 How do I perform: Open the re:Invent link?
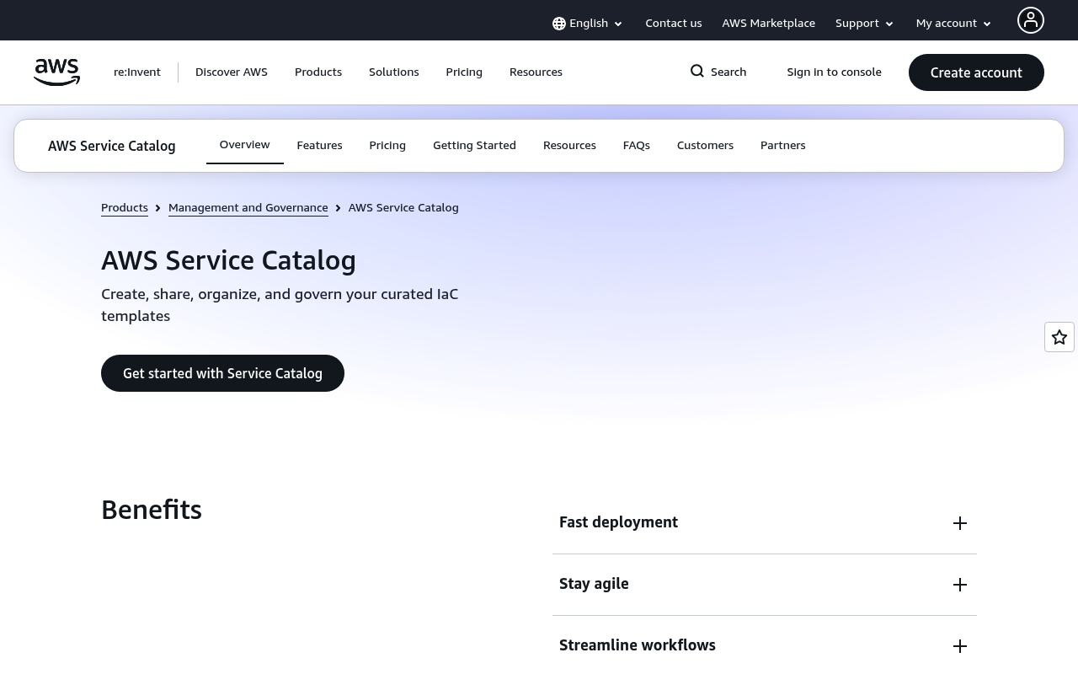tap(137, 72)
